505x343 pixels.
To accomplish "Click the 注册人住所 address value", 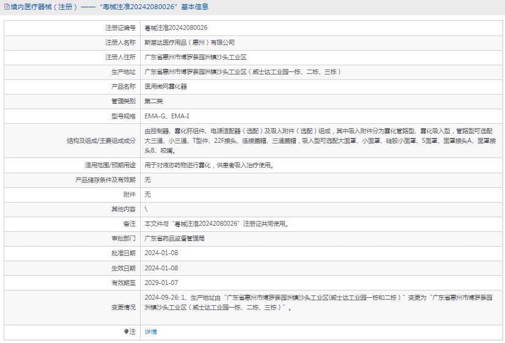I will pyautogui.click(x=195, y=57).
